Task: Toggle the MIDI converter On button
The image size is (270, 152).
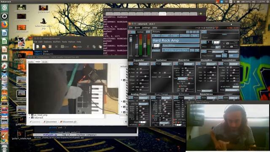Action: click(204, 42)
